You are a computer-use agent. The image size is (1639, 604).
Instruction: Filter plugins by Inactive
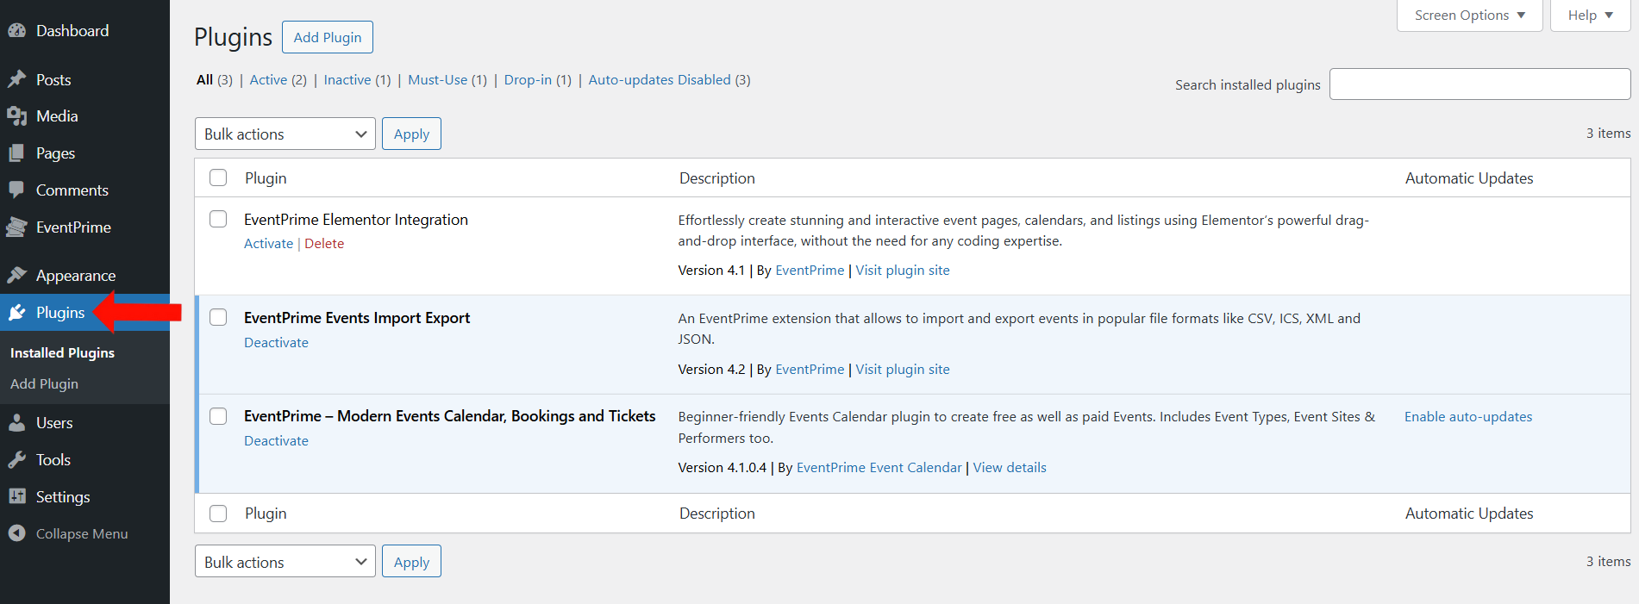[x=347, y=79]
